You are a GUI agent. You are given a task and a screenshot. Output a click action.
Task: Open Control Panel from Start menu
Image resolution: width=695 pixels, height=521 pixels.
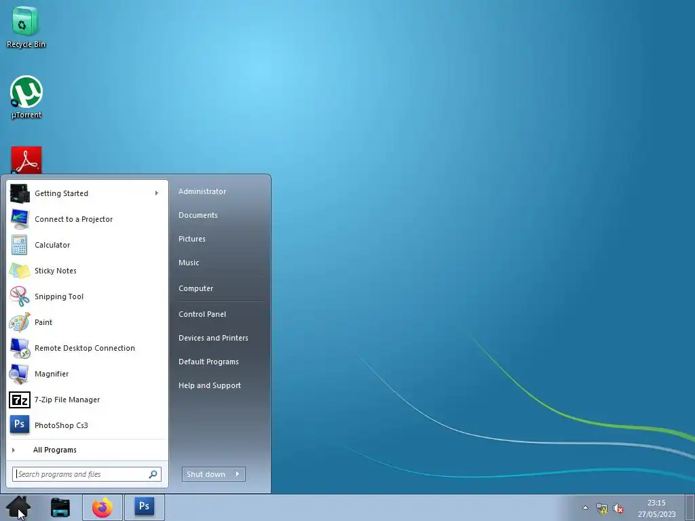[x=202, y=314]
